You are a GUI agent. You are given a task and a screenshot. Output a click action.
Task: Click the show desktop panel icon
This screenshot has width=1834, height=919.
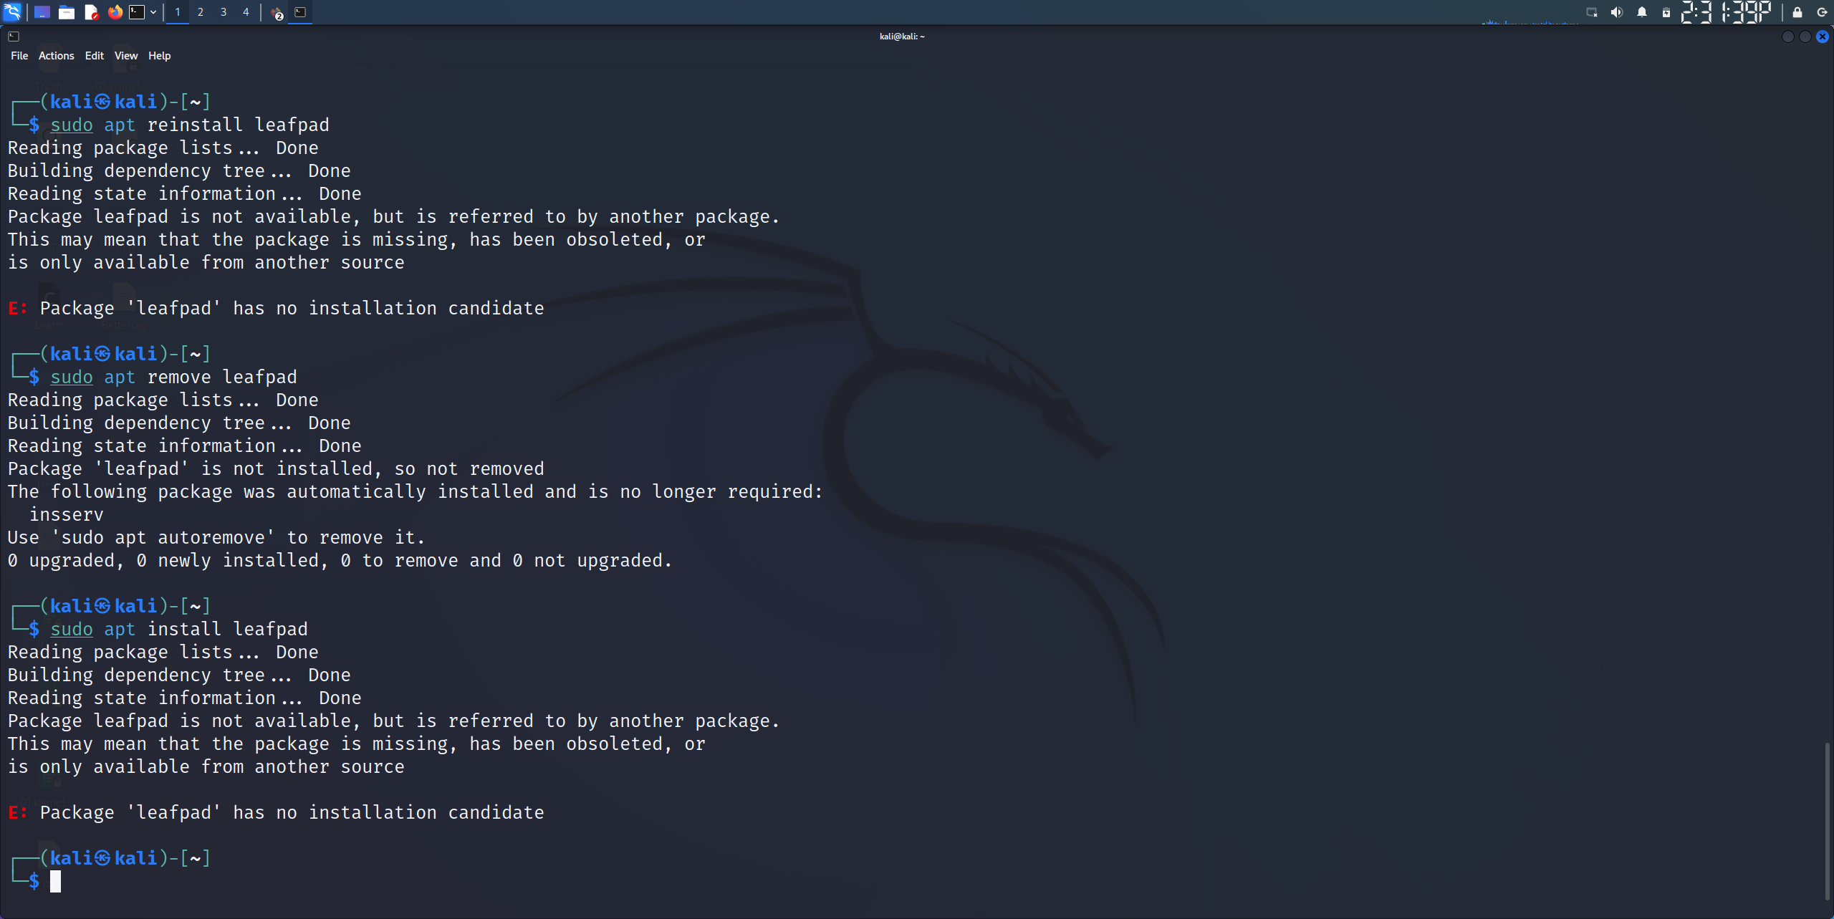pos(42,12)
